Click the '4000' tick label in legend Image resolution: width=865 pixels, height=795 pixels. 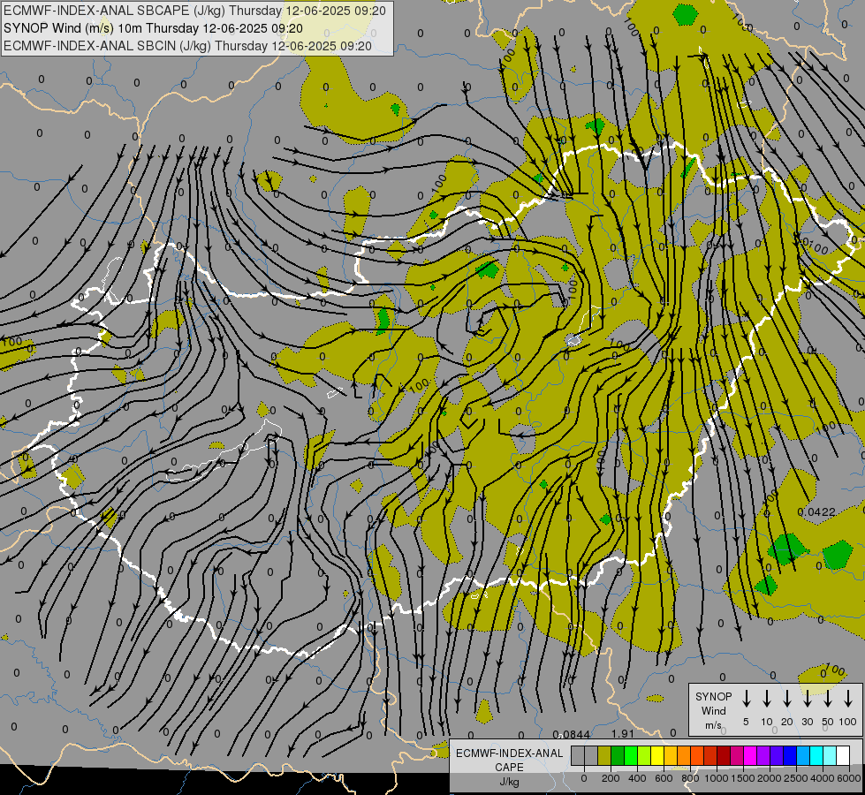[x=822, y=778]
